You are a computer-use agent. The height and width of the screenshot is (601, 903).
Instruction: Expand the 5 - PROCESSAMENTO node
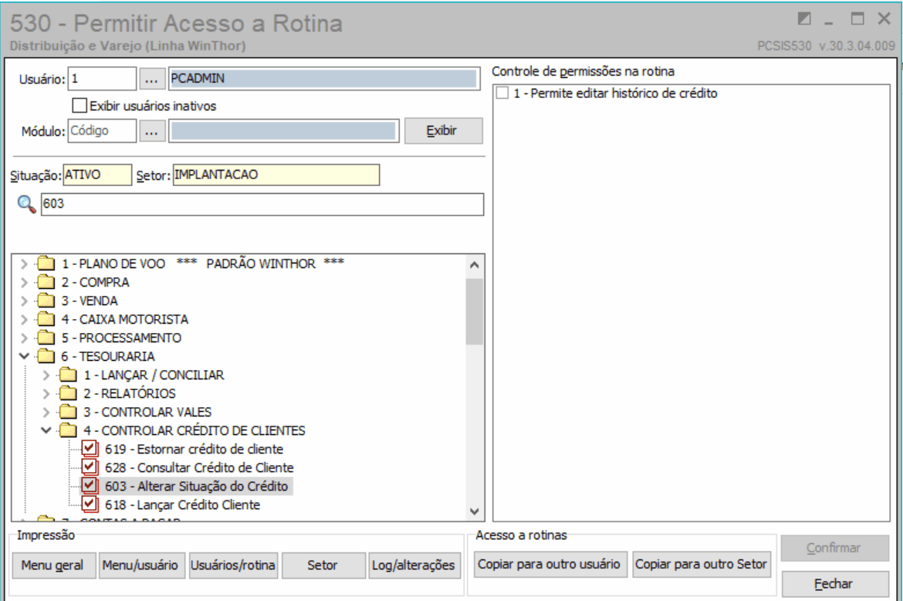coord(24,338)
